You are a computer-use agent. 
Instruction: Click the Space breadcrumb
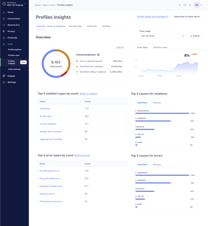click(37, 5)
